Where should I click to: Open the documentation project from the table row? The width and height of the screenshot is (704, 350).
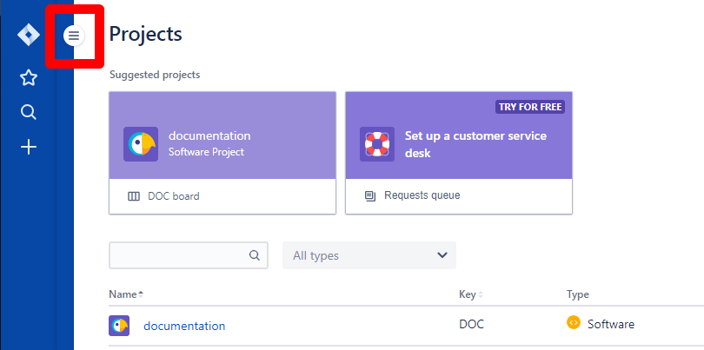[184, 326]
